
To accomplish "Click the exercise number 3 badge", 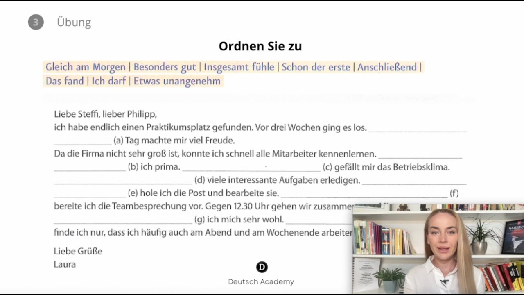I will pos(36,22).
